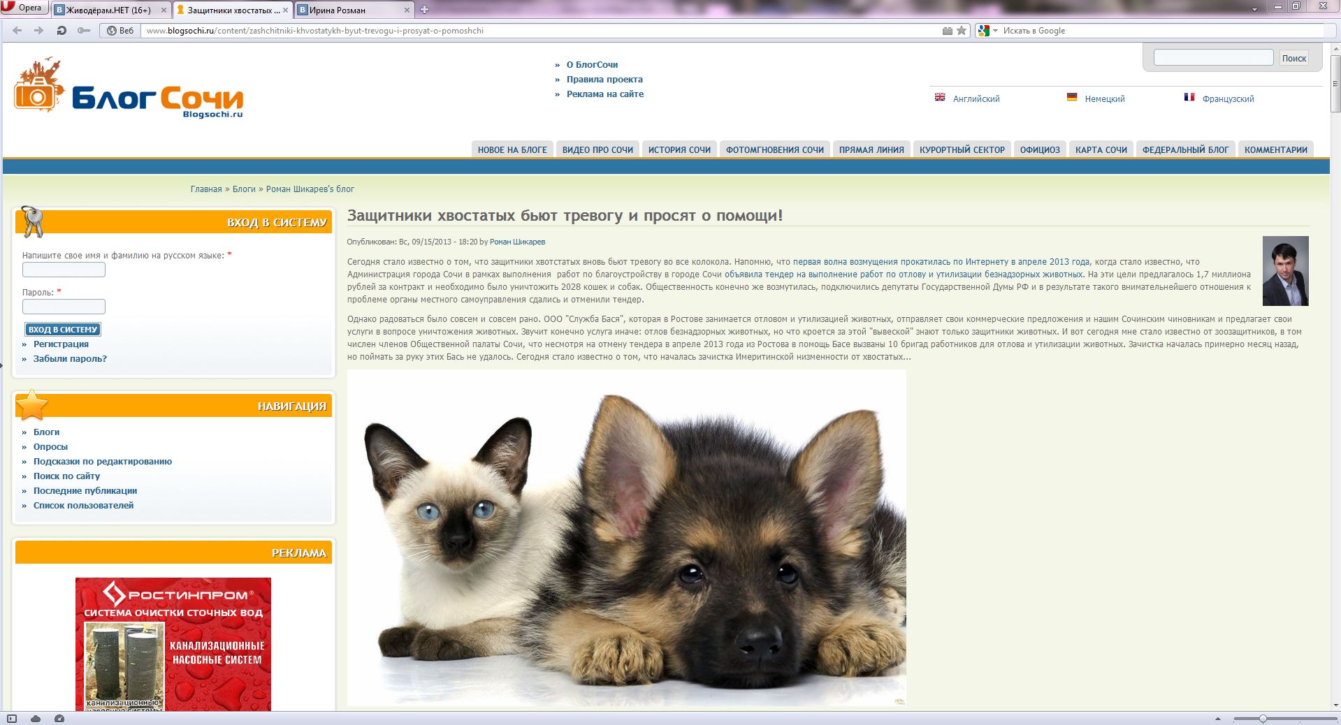Viewport: 1341px width, 725px height.
Task: Open the НОВОЕ НА БЛОГЕ menu tab
Action: click(512, 149)
